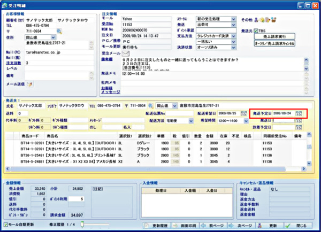Image resolution: width=321 pixels, height=232 pixels.
Task: Open the 一括払い dropdown
Action: [x=234, y=42]
